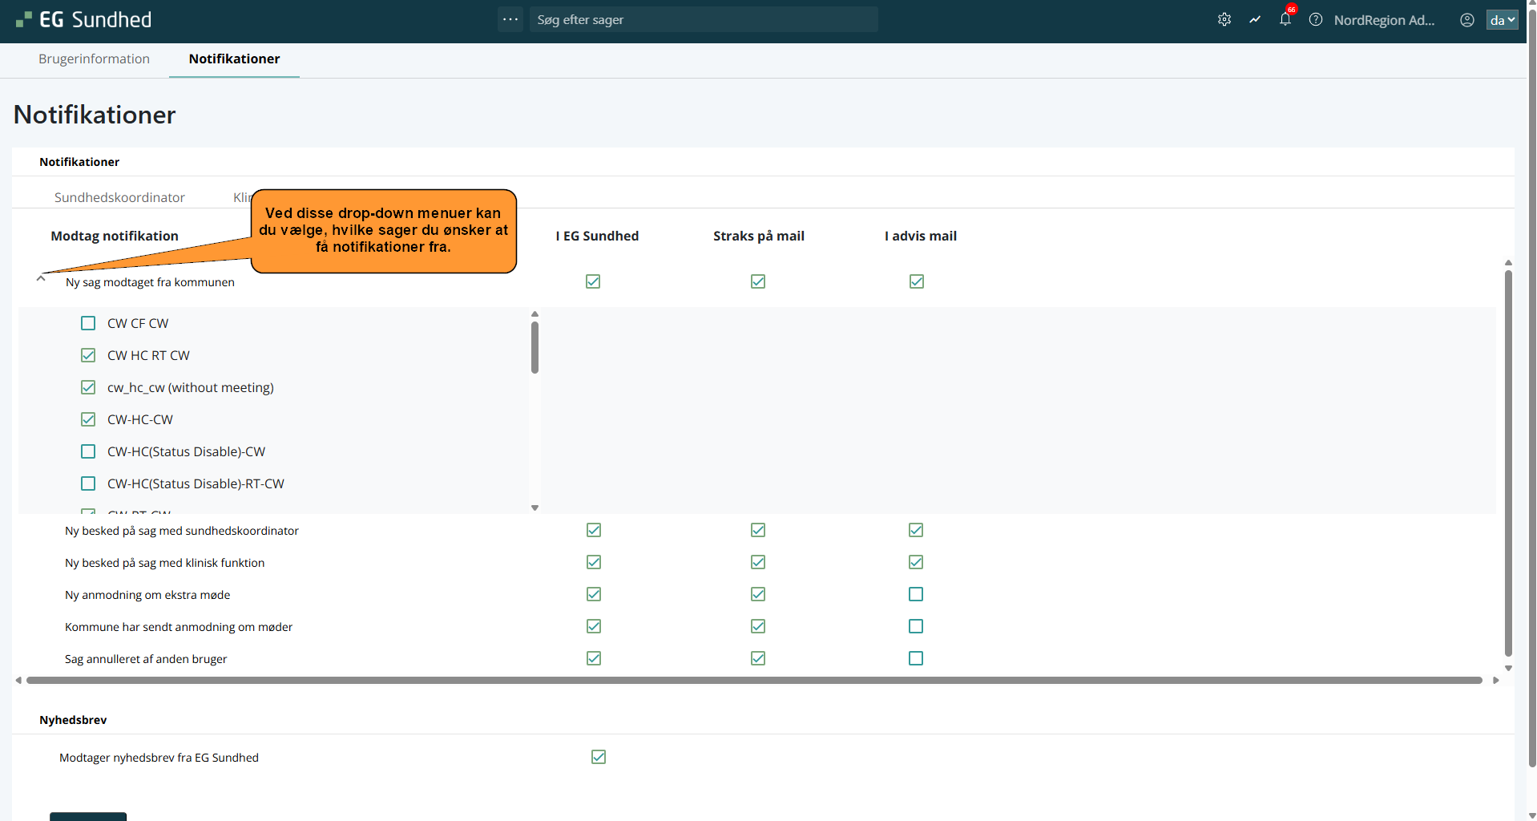
Task: Click the Søg efter sager search field
Action: tap(703, 20)
